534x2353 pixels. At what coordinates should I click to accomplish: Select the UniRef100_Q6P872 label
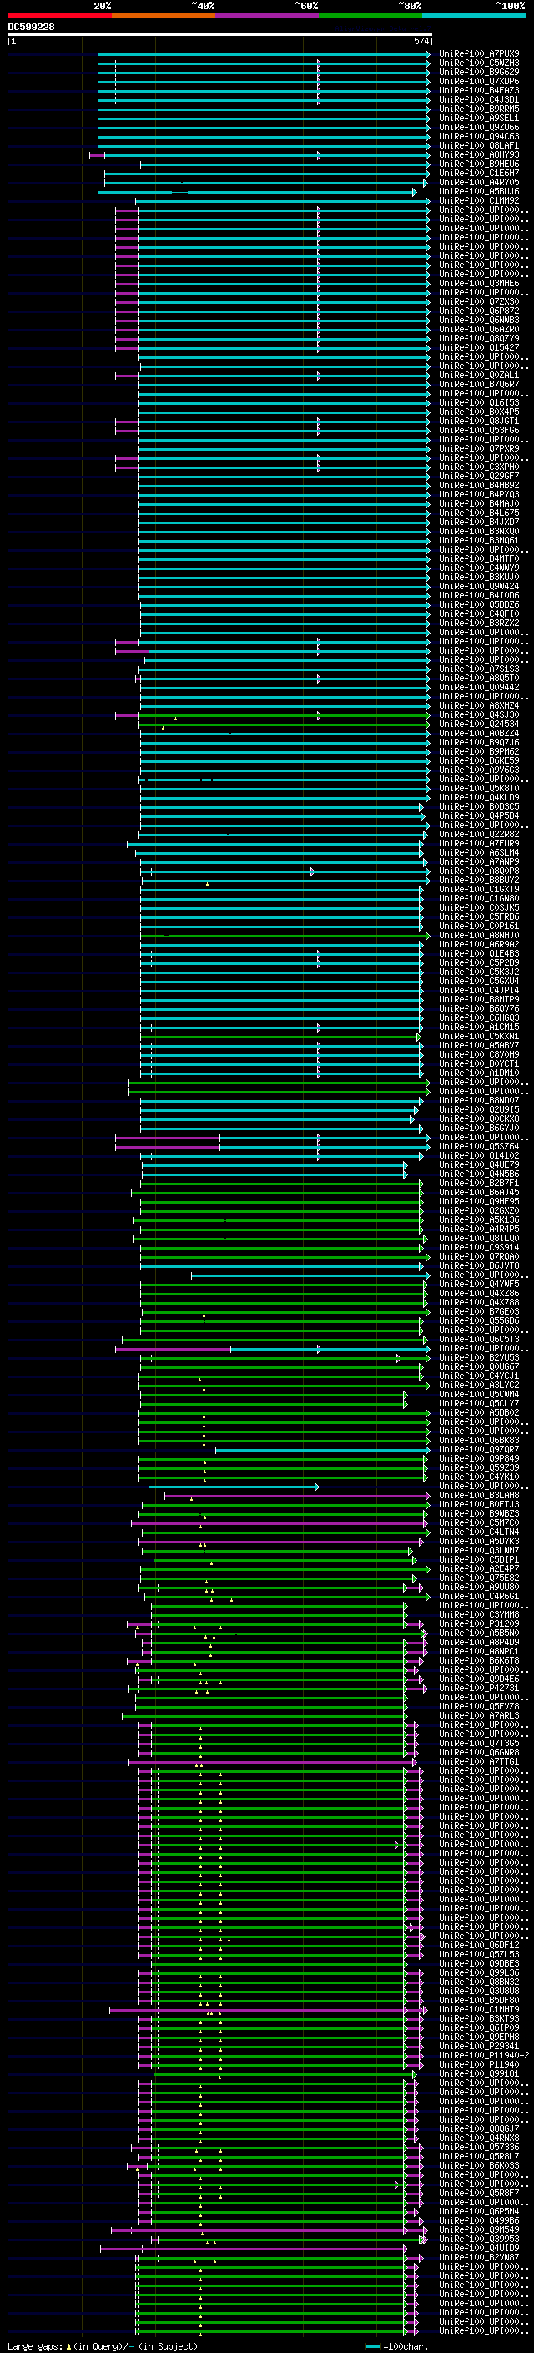coord(479,311)
